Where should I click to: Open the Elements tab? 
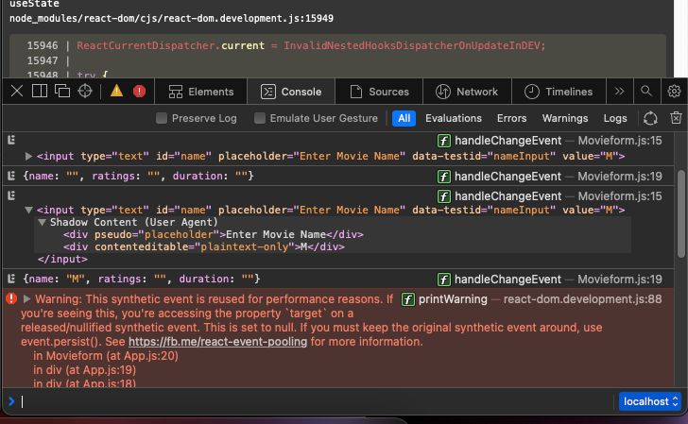click(x=201, y=92)
